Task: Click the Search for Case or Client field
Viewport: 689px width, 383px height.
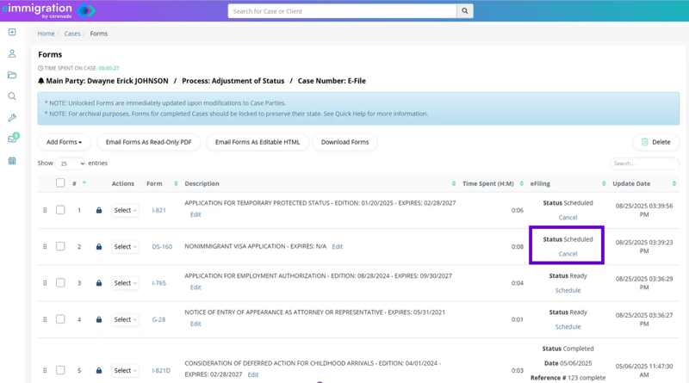Action: point(342,11)
